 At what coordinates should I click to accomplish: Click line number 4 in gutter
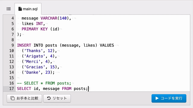click(13, 18)
